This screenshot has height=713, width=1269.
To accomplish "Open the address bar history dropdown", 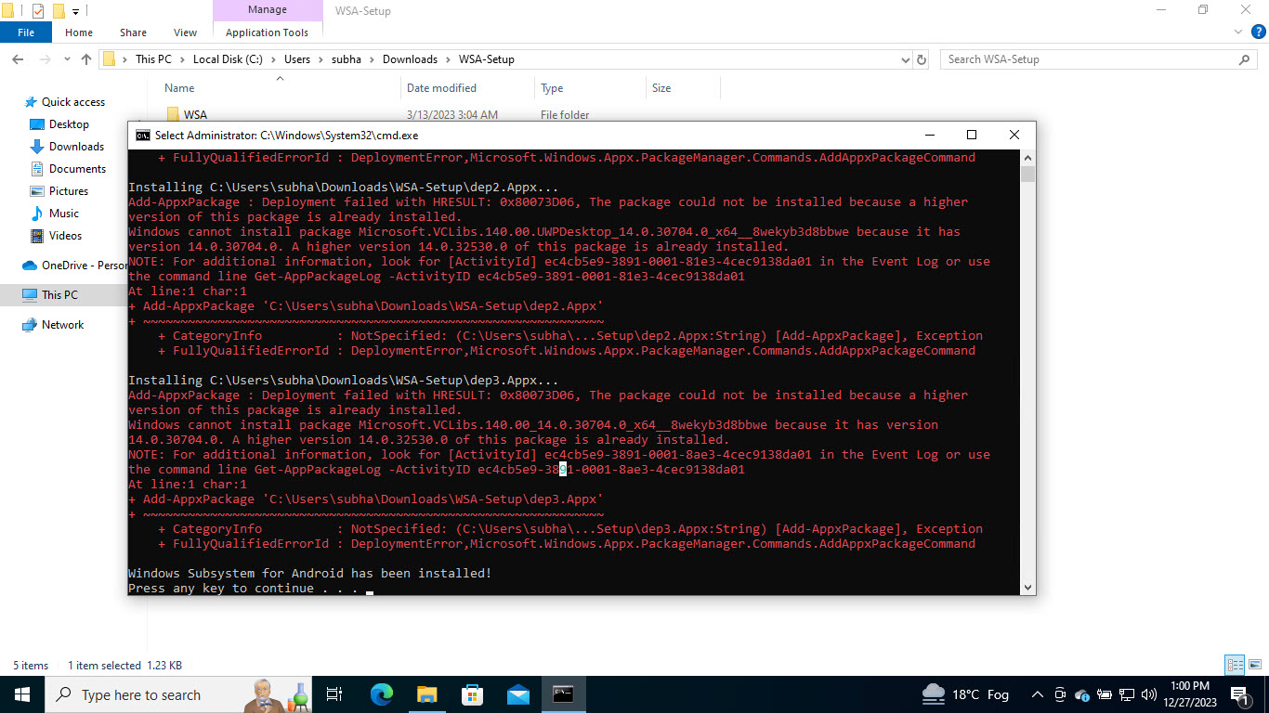I will 906,58.
